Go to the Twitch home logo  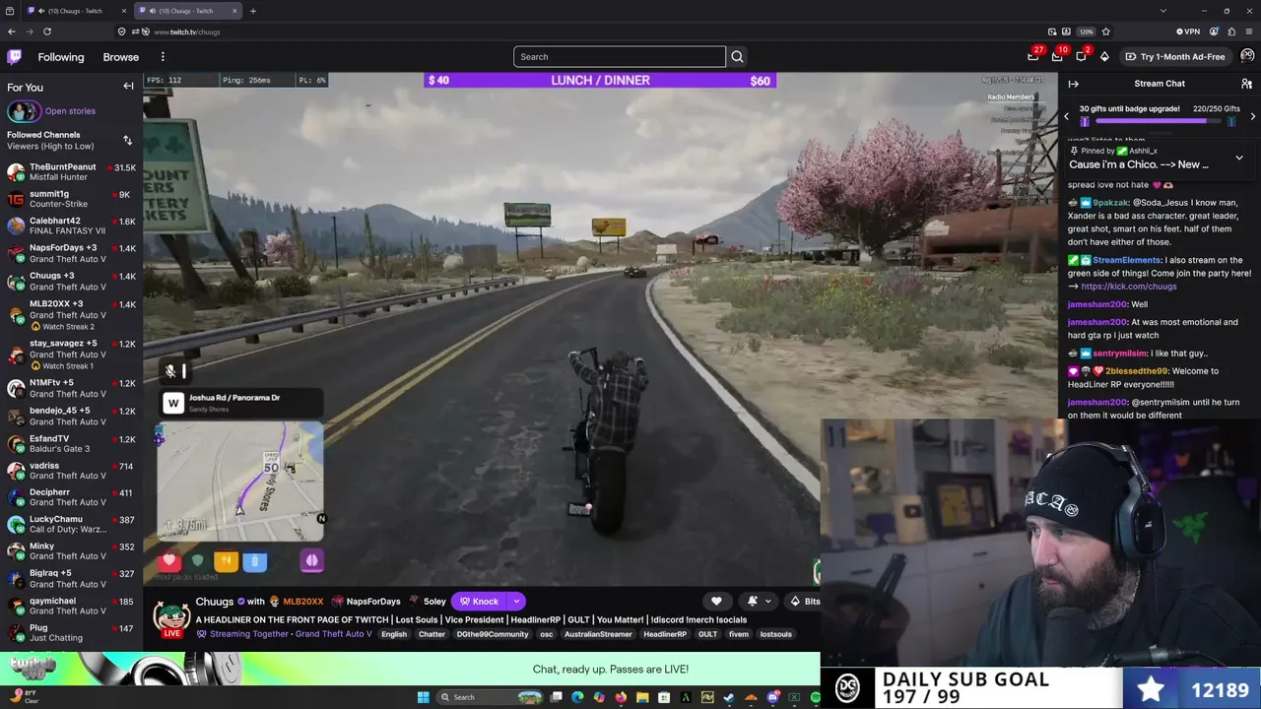point(14,57)
